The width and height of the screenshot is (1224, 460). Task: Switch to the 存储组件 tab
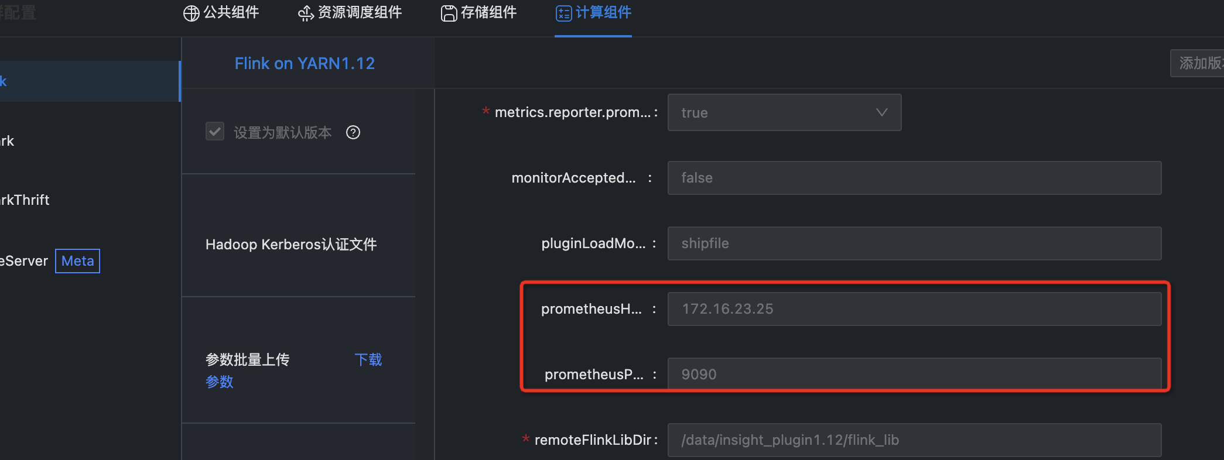click(x=478, y=13)
